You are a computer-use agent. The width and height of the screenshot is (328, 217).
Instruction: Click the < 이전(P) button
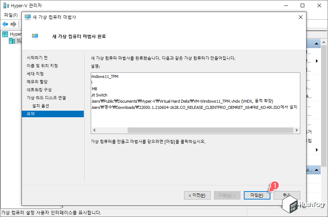point(197,195)
